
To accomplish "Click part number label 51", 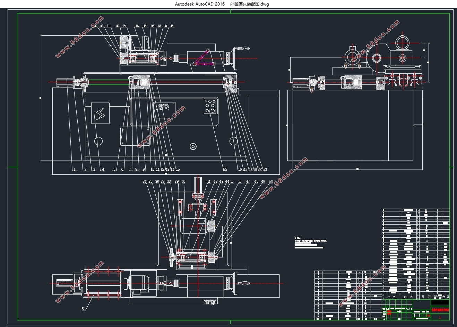I will pyautogui.click(x=84, y=309).
